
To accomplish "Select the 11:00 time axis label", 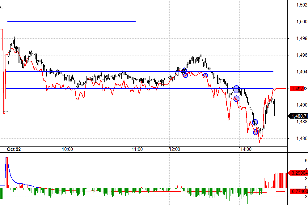I will 137,149.
